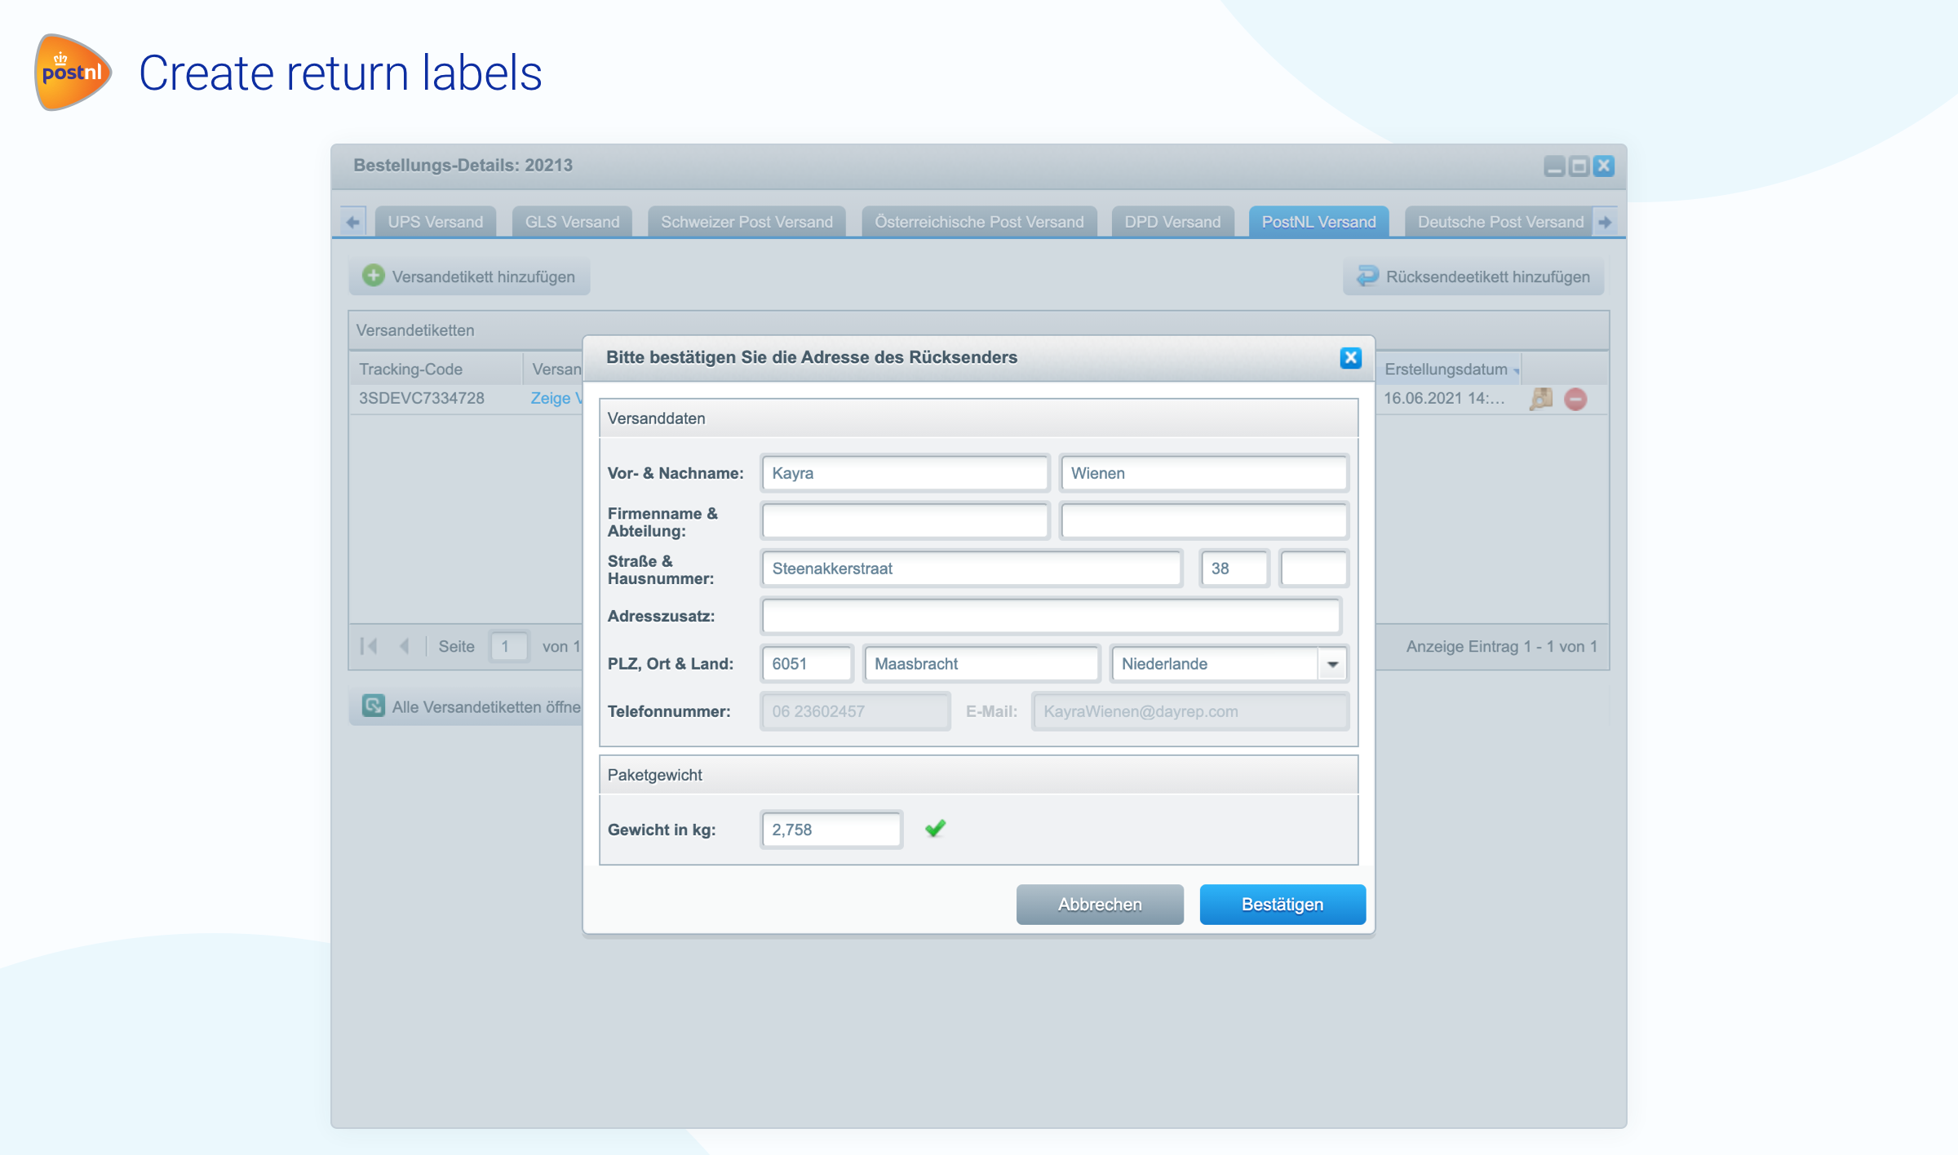Click date cell 16.06.2021
This screenshot has width=1958, height=1155.
(1444, 398)
